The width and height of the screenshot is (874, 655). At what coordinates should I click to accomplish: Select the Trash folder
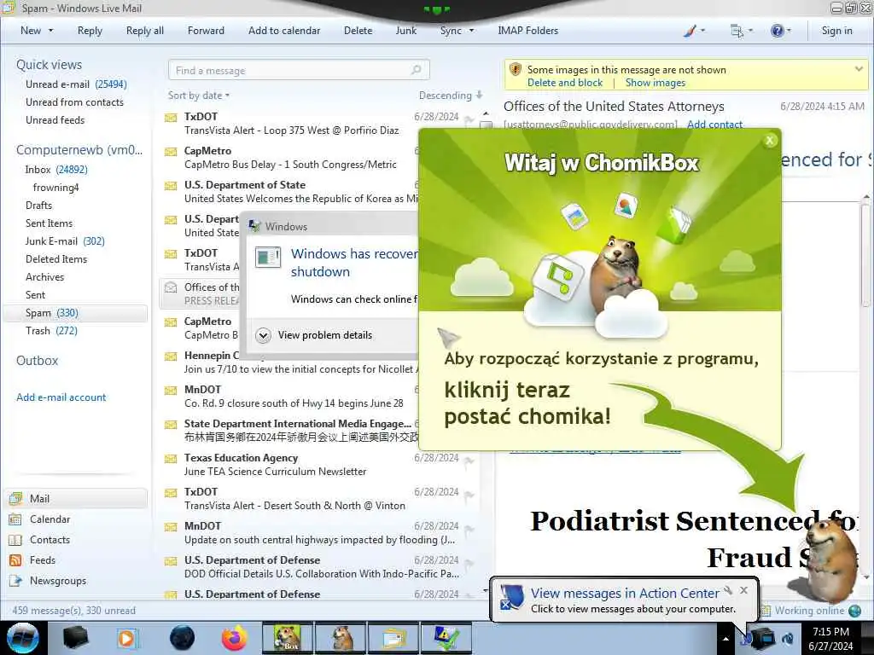(x=51, y=331)
